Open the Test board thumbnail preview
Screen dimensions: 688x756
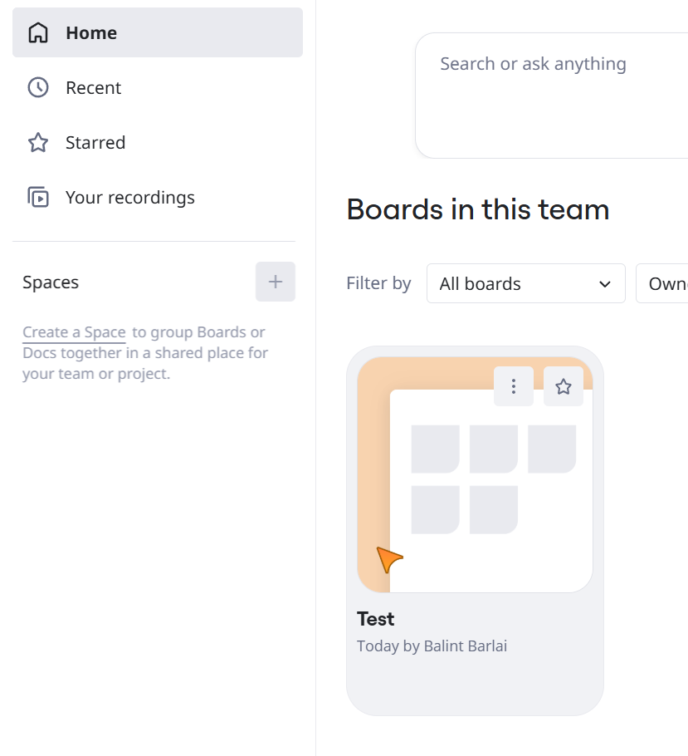click(x=475, y=475)
